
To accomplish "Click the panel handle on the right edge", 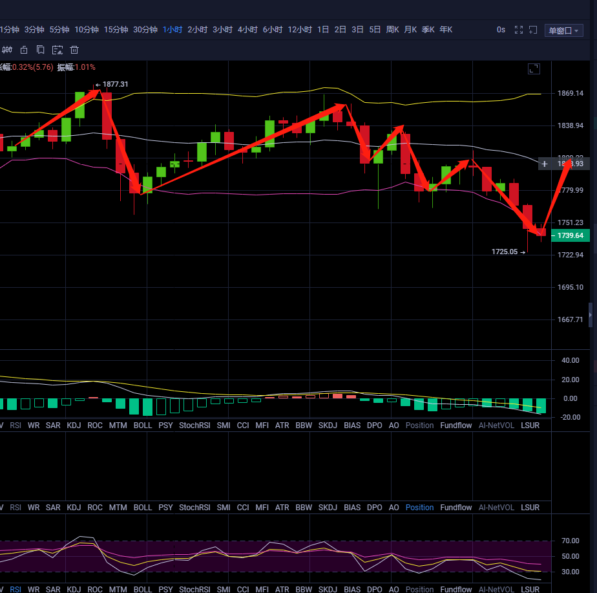I will coord(590,312).
